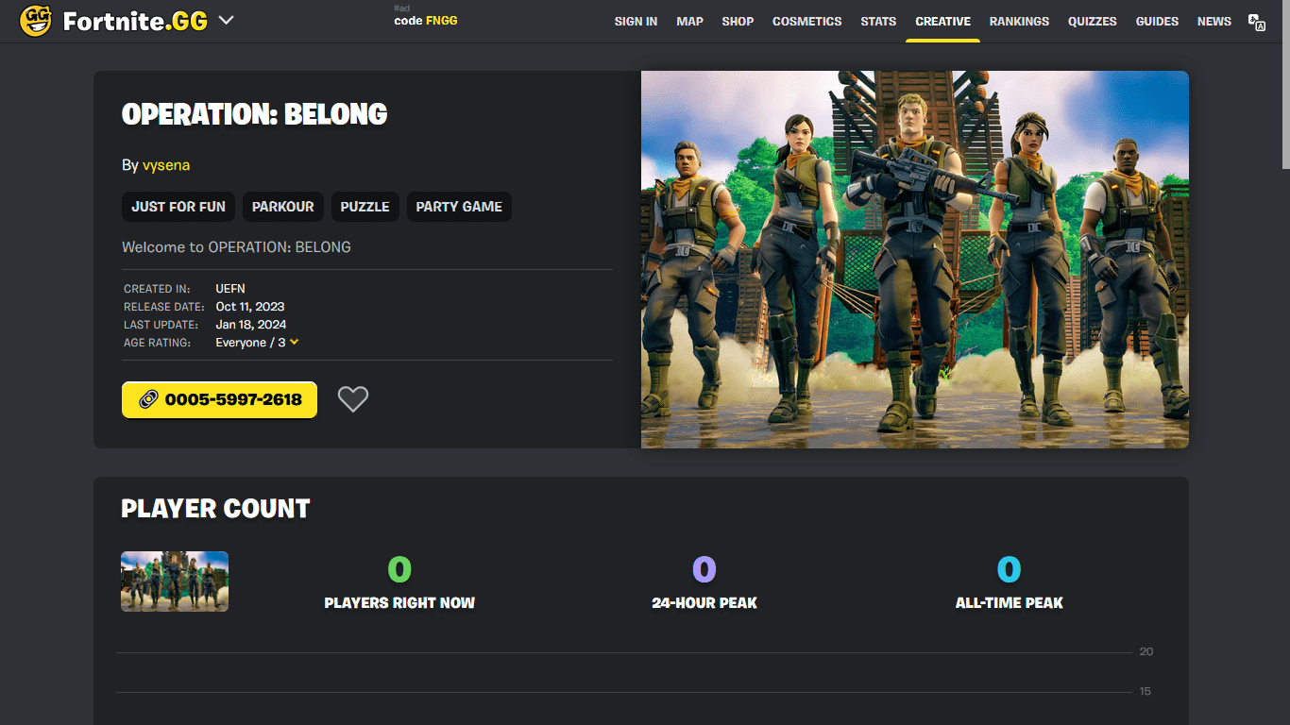Click the language translate icon
Image resolution: width=1290 pixels, height=725 pixels.
coord(1256,22)
